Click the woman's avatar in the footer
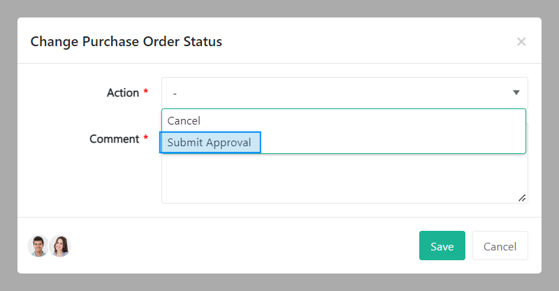The width and height of the screenshot is (559, 291). coord(60,246)
